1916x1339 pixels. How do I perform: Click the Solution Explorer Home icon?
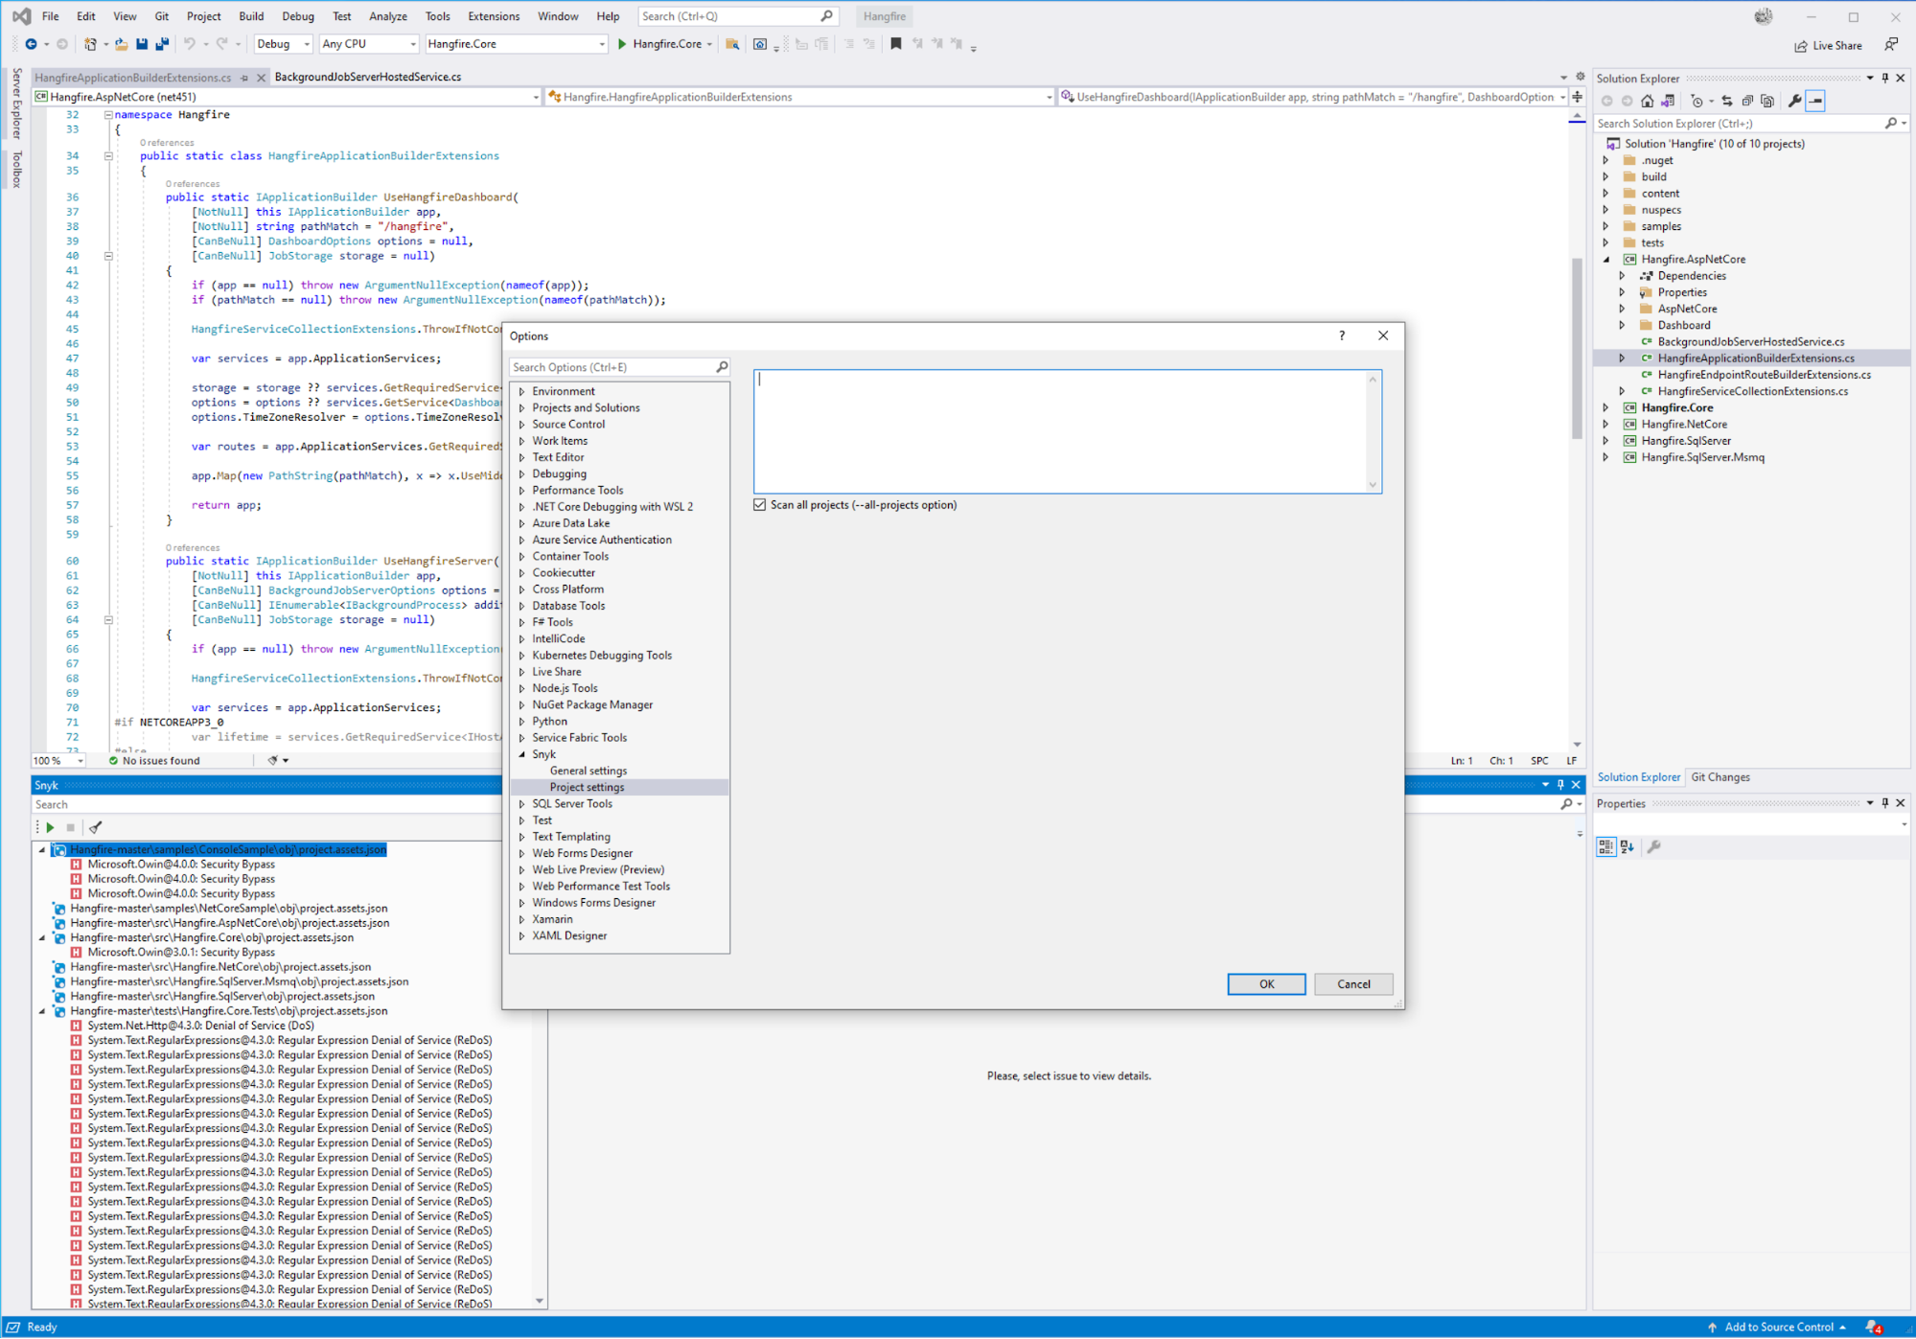[x=1647, y=101]
